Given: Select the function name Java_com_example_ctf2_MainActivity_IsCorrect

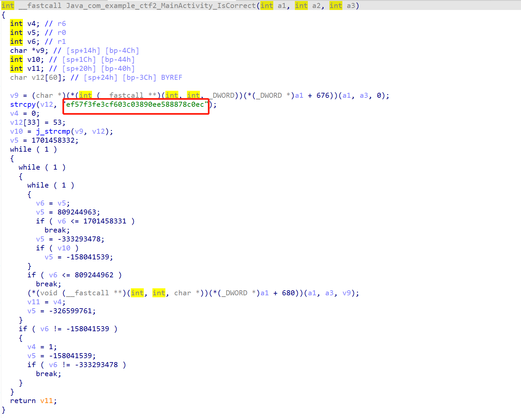Looking at the screenshot, I should pos(161,6).
